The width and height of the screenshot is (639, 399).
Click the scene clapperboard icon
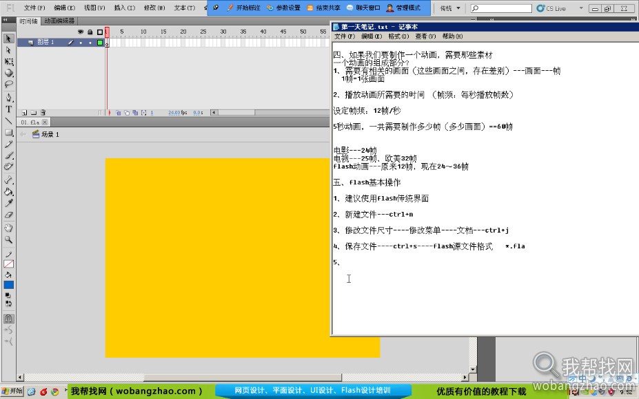click(x=35, y=134)
